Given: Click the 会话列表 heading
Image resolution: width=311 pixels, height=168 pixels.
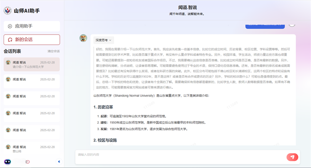Looking at the screenshot, I should [12, 51].
